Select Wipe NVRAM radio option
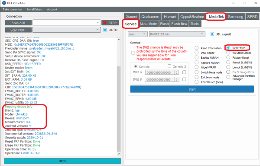The image size is (260, 166). (196, 67)
